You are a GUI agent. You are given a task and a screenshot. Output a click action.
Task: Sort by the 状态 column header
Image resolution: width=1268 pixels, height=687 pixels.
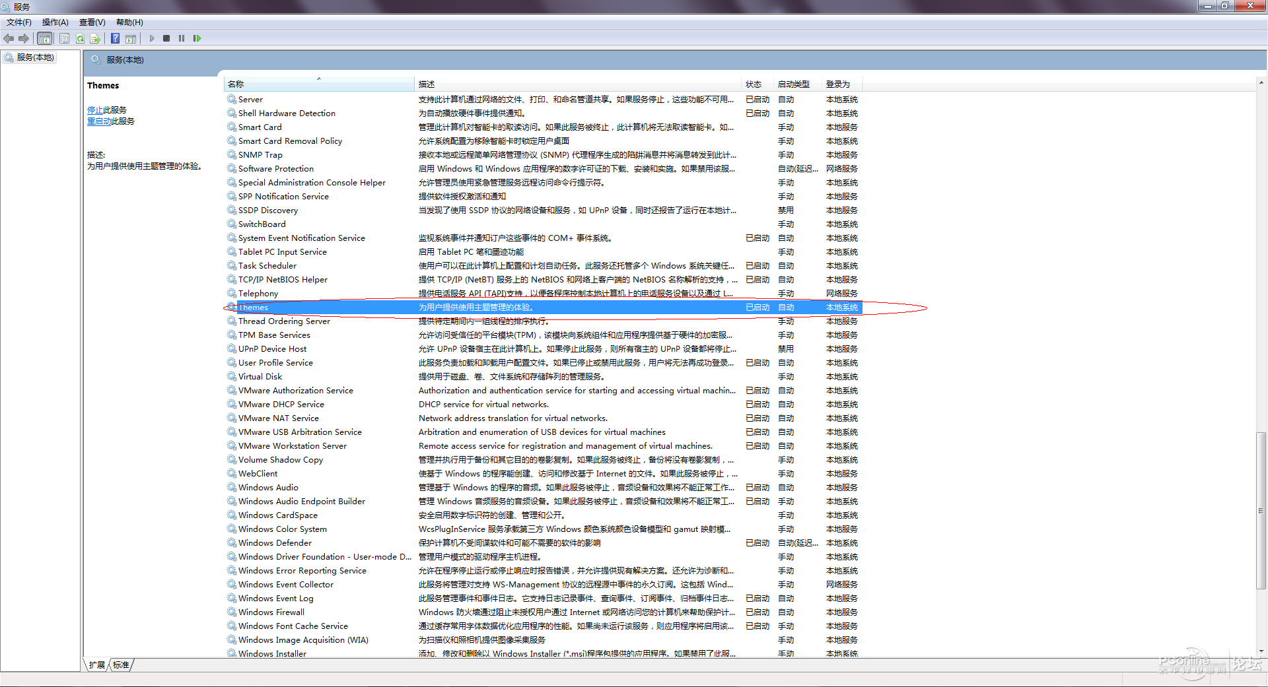(758, 84)
